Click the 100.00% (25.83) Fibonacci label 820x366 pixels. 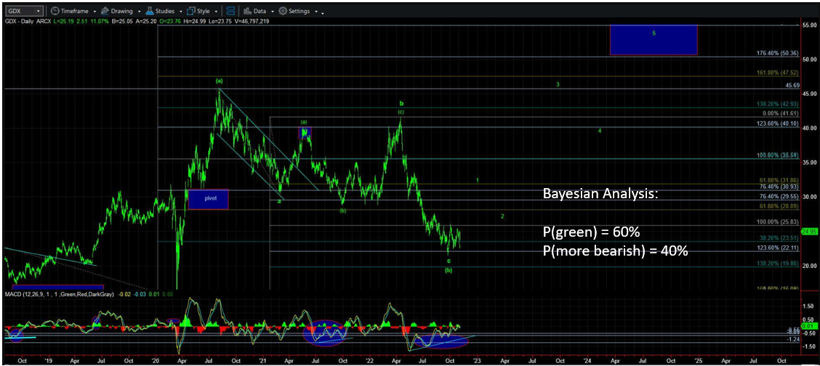pos(776,222)
